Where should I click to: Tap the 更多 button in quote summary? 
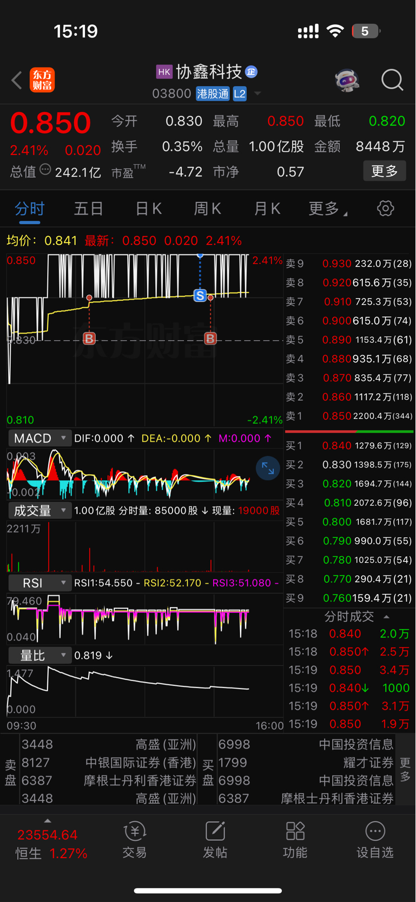pyautogui.click(x=385, y=171)
